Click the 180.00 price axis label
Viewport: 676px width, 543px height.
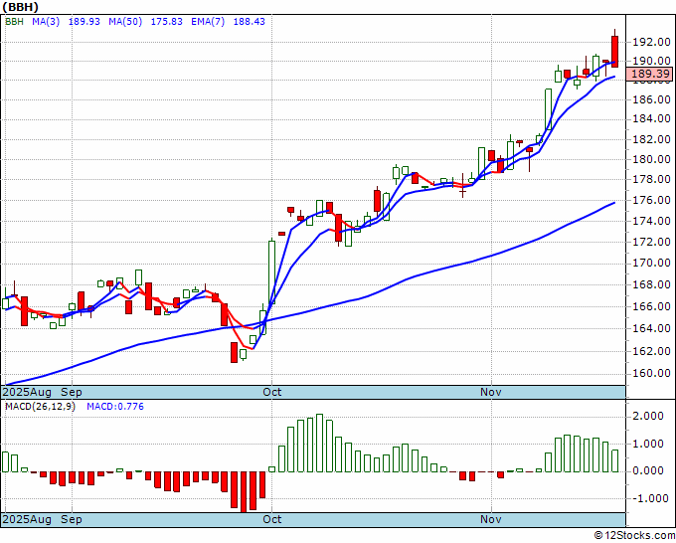click(651, 159)
